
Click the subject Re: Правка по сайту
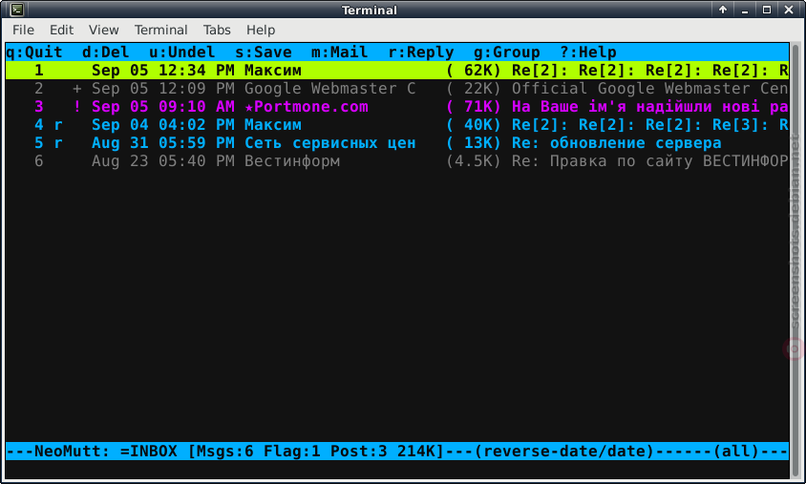point(603,161)
